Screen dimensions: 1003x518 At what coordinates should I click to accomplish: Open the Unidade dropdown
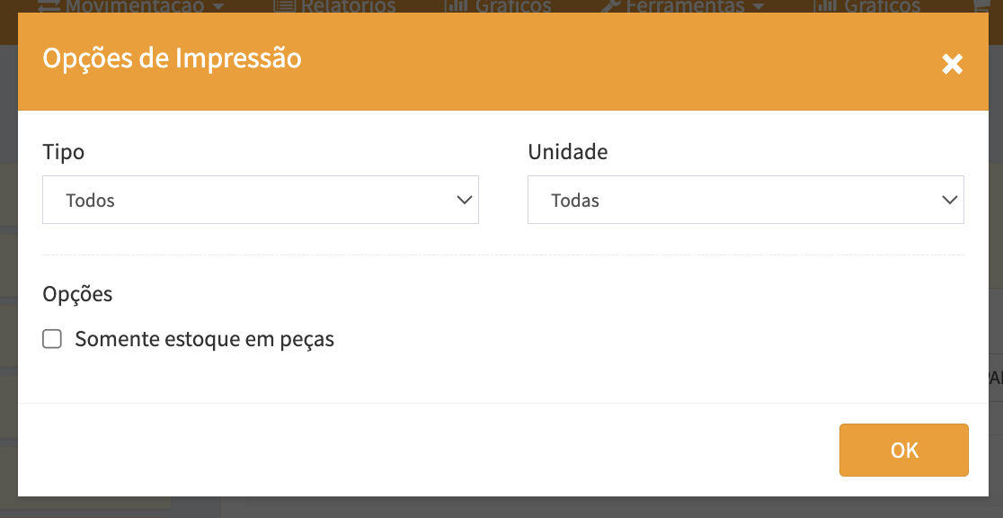pos(745,200)
